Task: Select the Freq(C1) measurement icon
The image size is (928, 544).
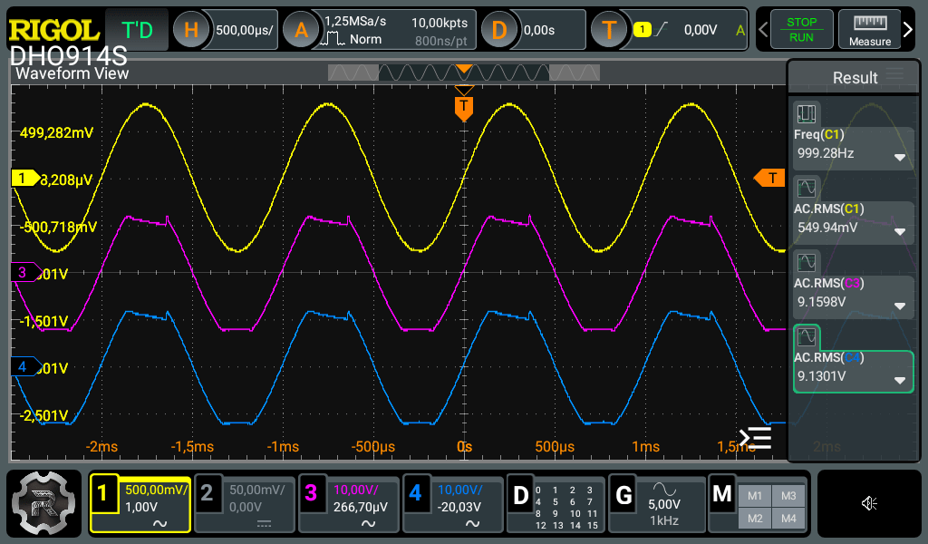Action: (x=806, y=113)
